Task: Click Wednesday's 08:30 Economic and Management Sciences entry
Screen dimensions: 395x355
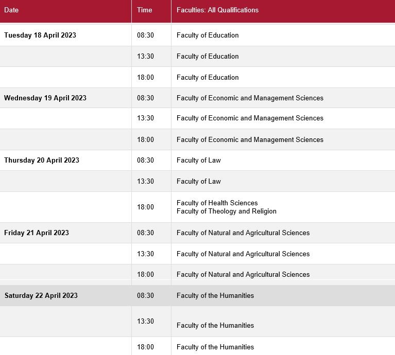Action: (x=250, y=98)
